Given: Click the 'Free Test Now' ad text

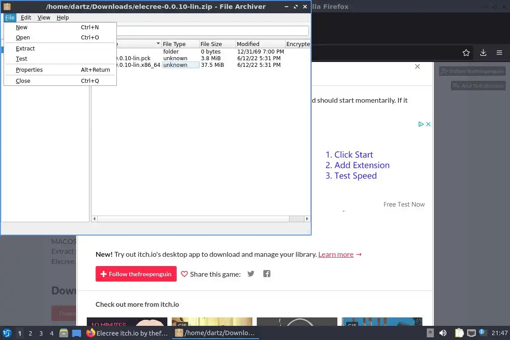Looking at the screenshot, I should (x=404, y=205).
